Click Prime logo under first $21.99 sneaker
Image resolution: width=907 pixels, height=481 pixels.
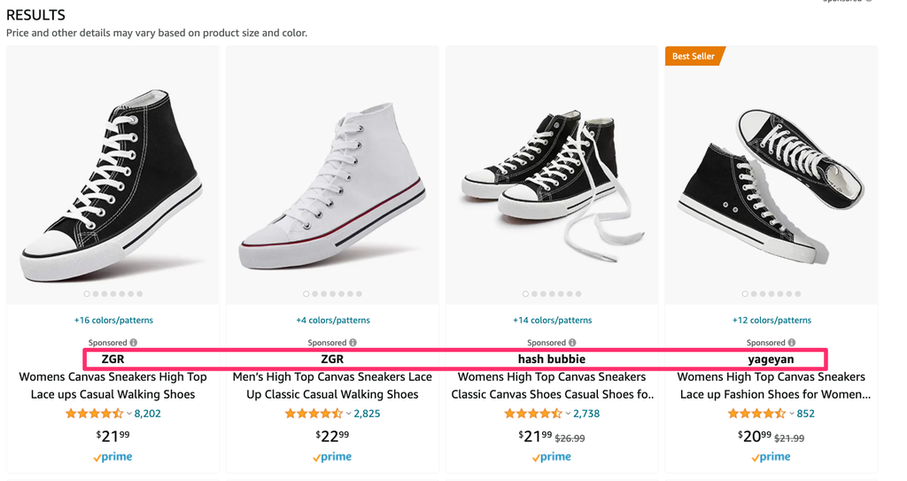click(112, 457)
